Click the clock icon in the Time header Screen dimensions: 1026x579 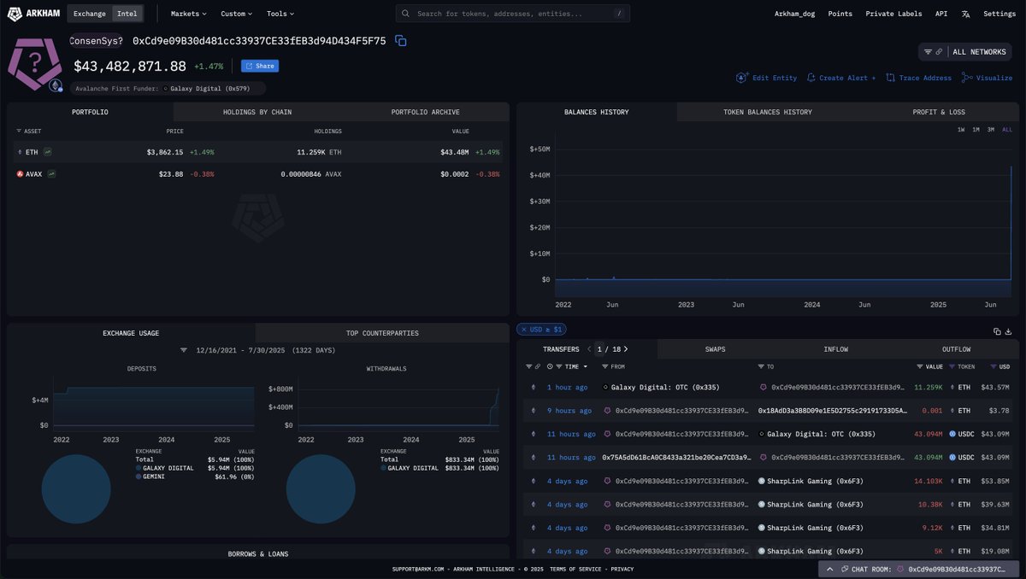pos(549,366)
